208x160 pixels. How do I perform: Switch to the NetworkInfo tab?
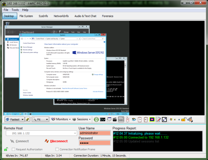(61, 16)
